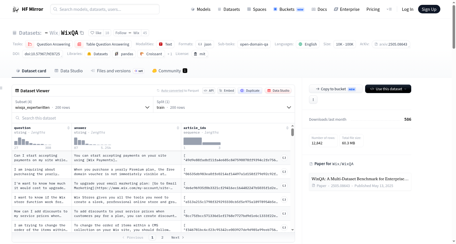Switch to the Dataset card tab
The width and height of the screenshot is (456, 244).
[x=31, y=71]
